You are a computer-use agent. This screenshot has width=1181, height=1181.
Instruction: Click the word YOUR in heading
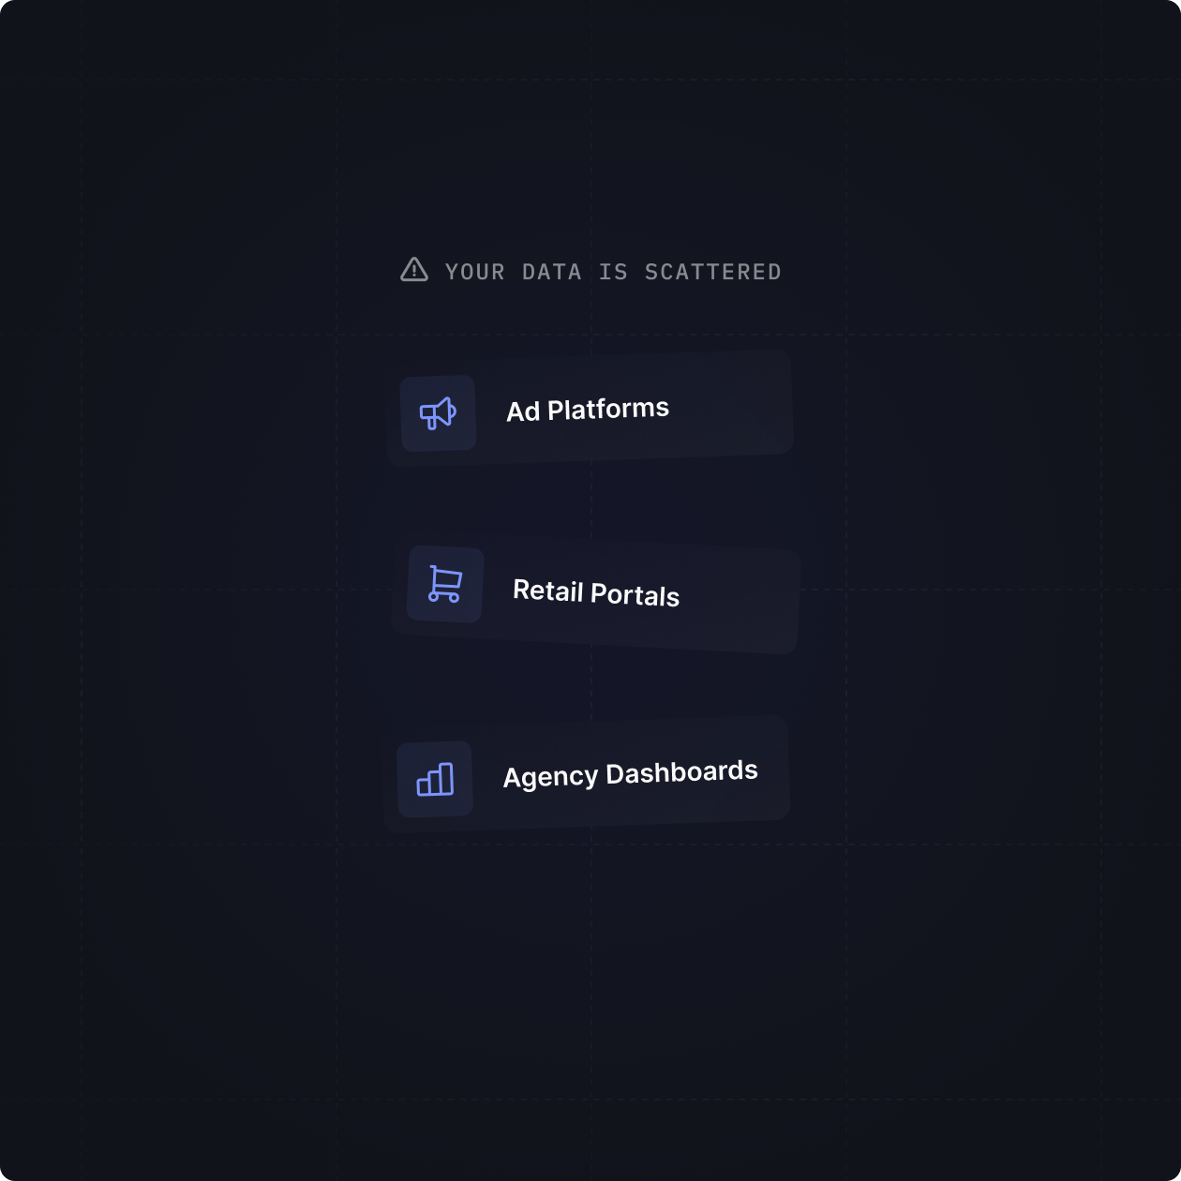click(x=474, y=272)
